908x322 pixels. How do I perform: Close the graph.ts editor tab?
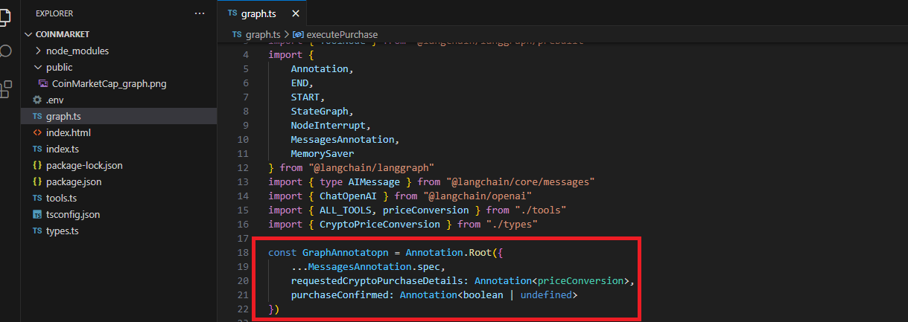tap(296, 13)
